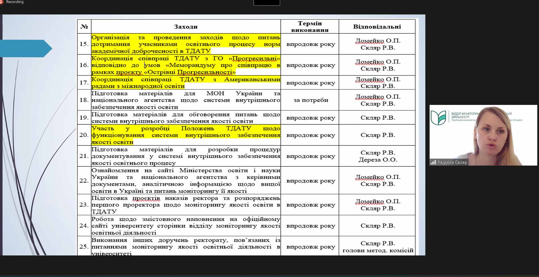
Task: Click the Радміла Скляр name label
Action: 452,162
